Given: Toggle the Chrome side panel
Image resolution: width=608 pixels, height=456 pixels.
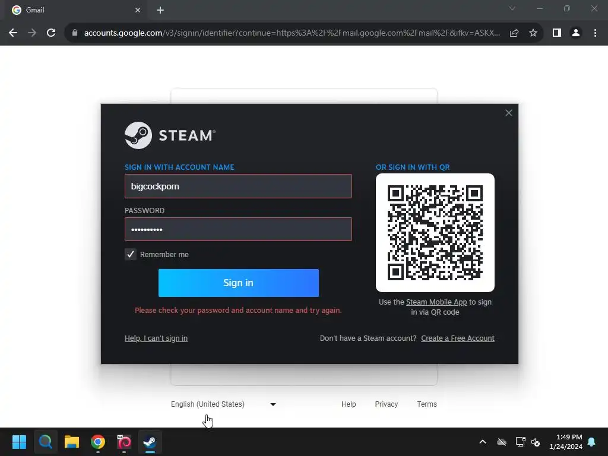Looking at the screenshot, I should click(557, 33).
